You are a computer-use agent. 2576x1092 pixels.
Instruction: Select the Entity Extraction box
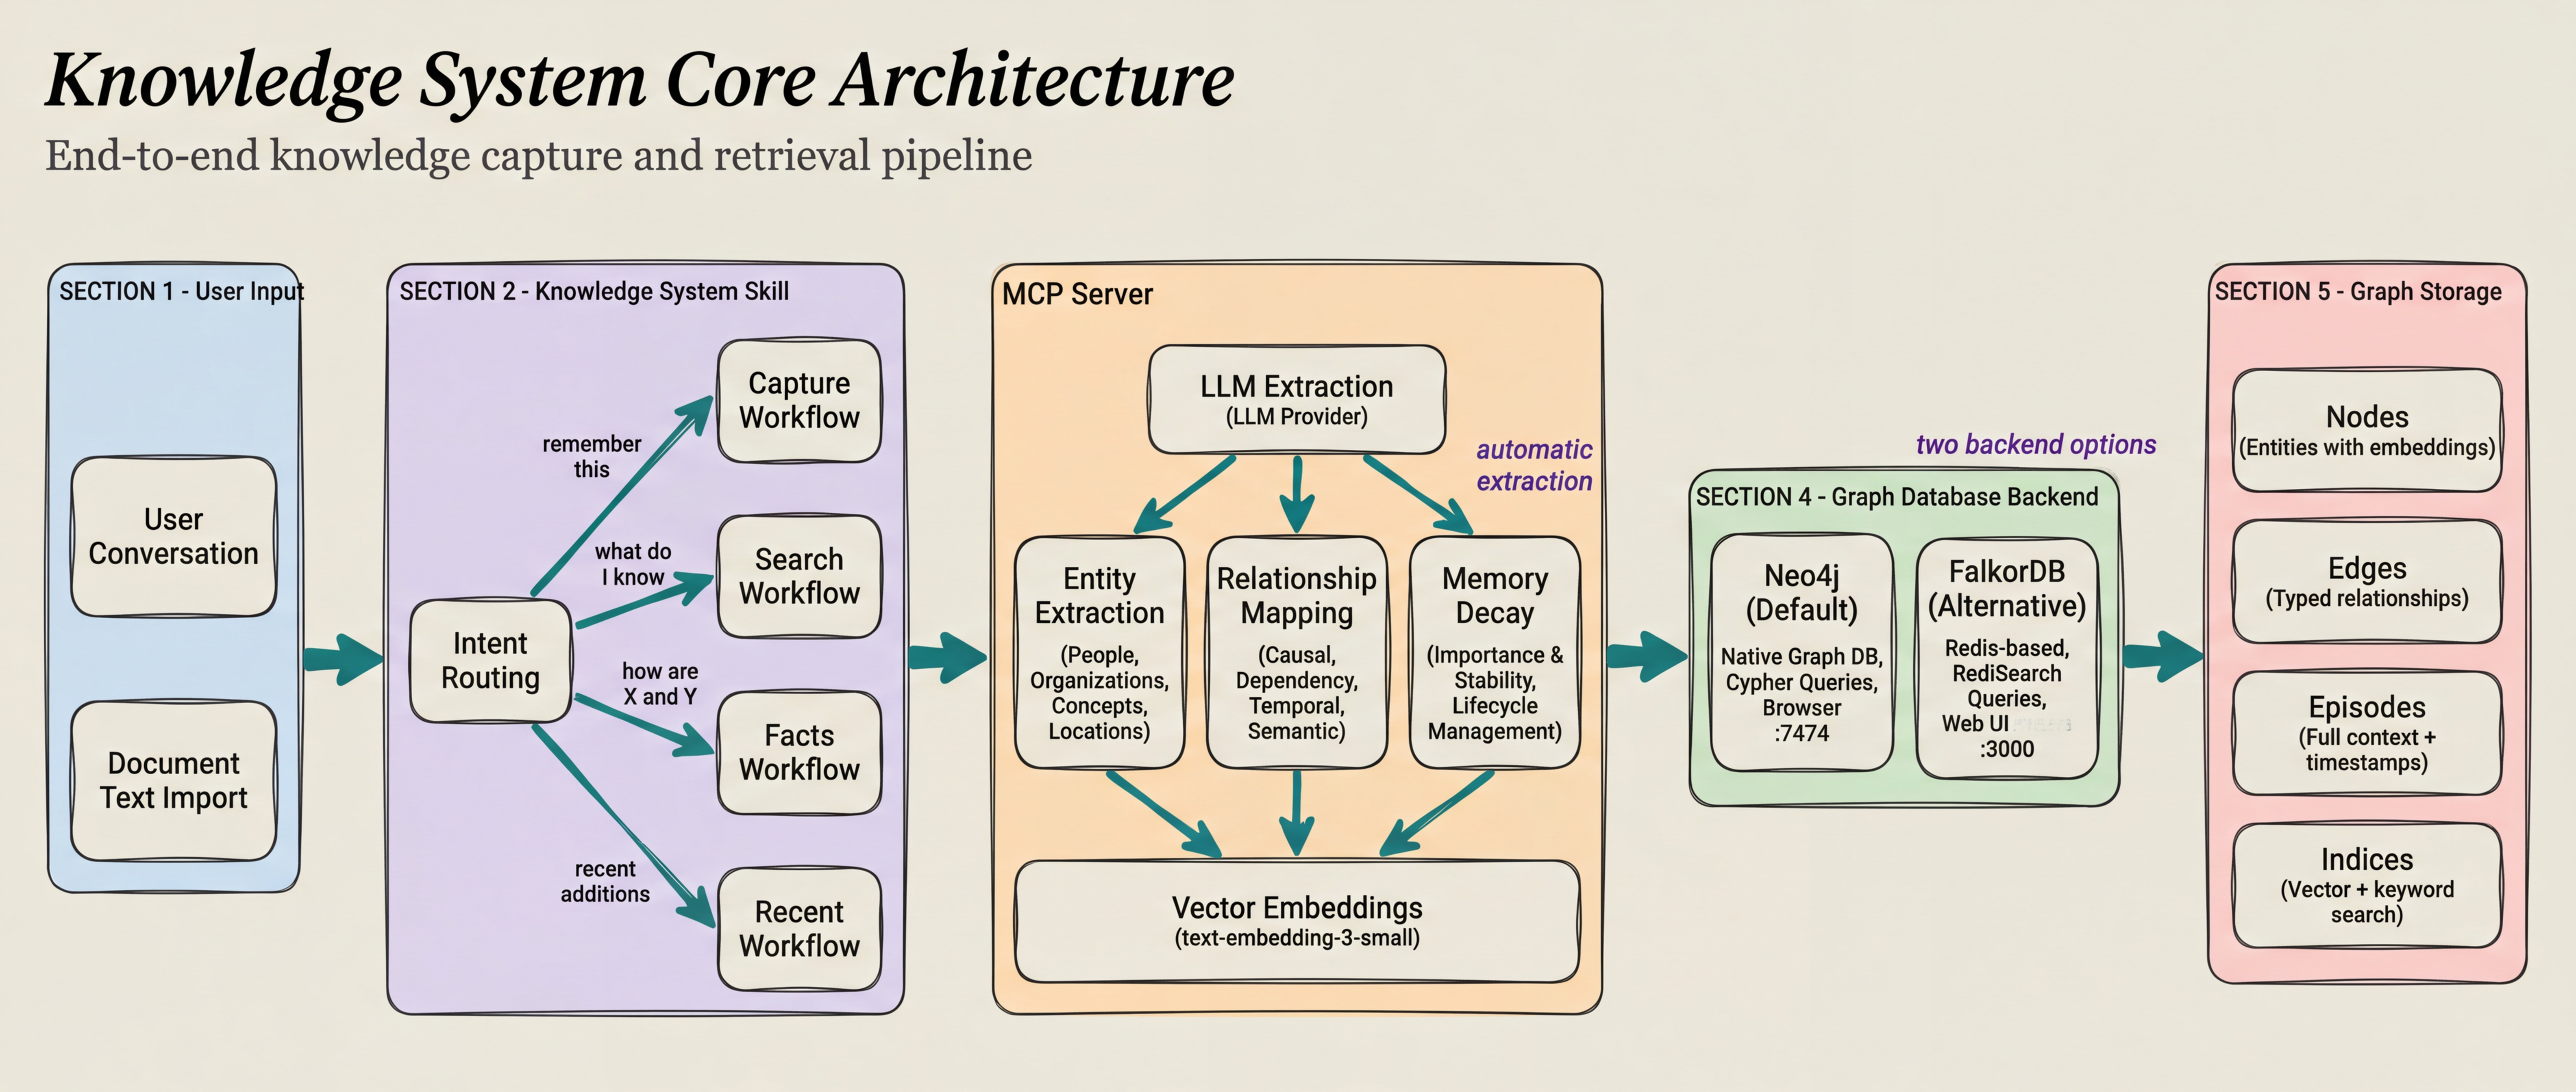coord(1099,652)
